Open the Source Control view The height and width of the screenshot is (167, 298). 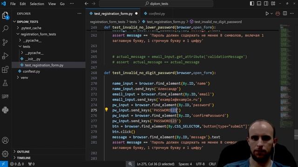tap(5, 42)
